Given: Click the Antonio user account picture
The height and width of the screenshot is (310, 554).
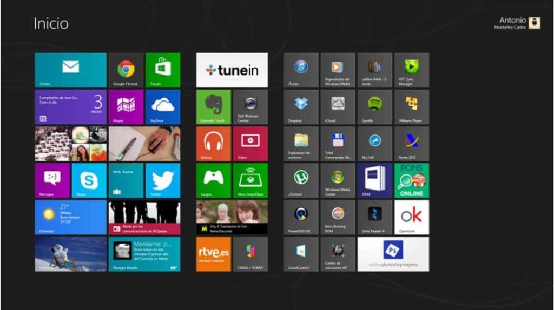Looking at the screenshot, I should click(534, 23).
